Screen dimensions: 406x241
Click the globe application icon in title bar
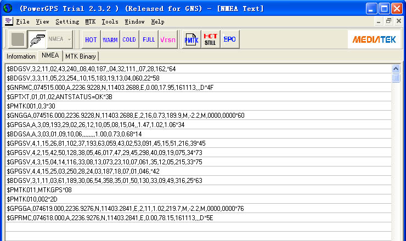tap(8, 8)
